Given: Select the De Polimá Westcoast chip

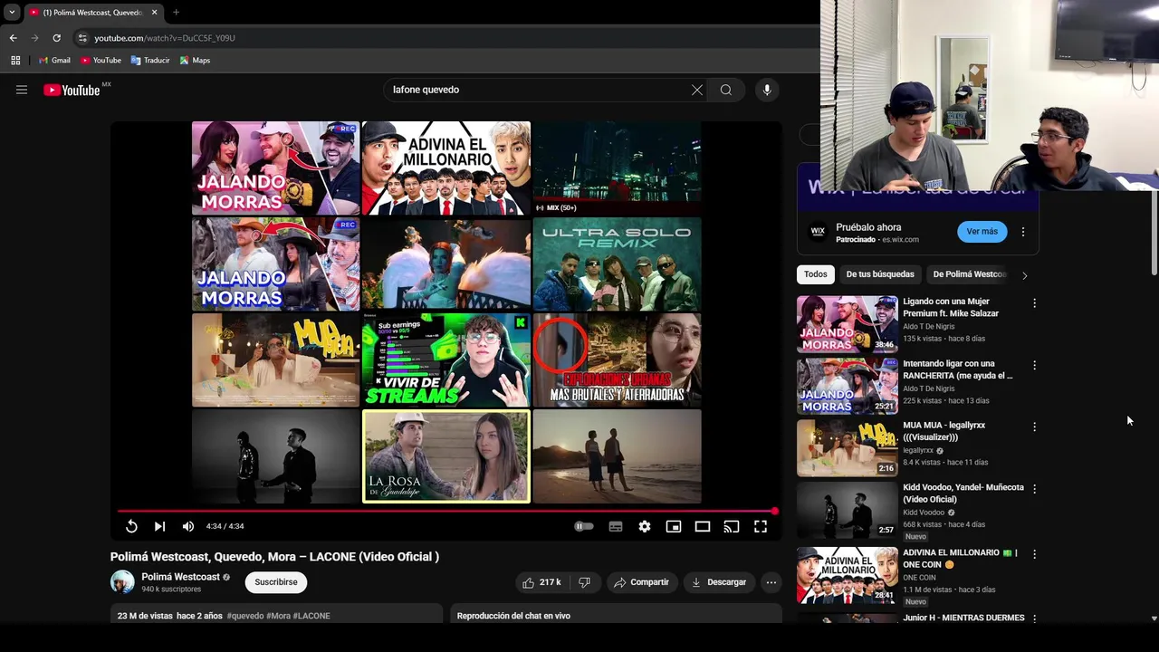Looking at the screenshot, I should point(969,274).
